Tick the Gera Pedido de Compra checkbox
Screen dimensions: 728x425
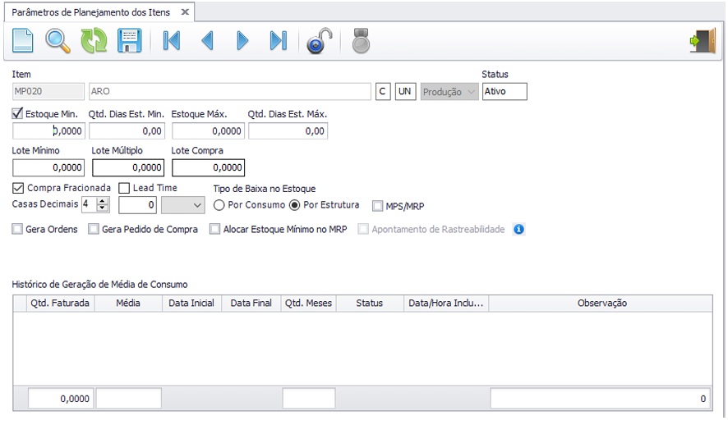point(94,230)
